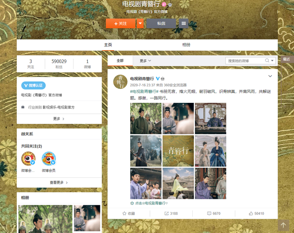This screenshot has width=294, height=233.
Task: Open the image of woman in yellow-green dress
Action: coord(178,183)
